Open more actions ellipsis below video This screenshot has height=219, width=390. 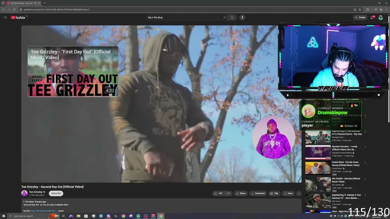tap(299, 193)
